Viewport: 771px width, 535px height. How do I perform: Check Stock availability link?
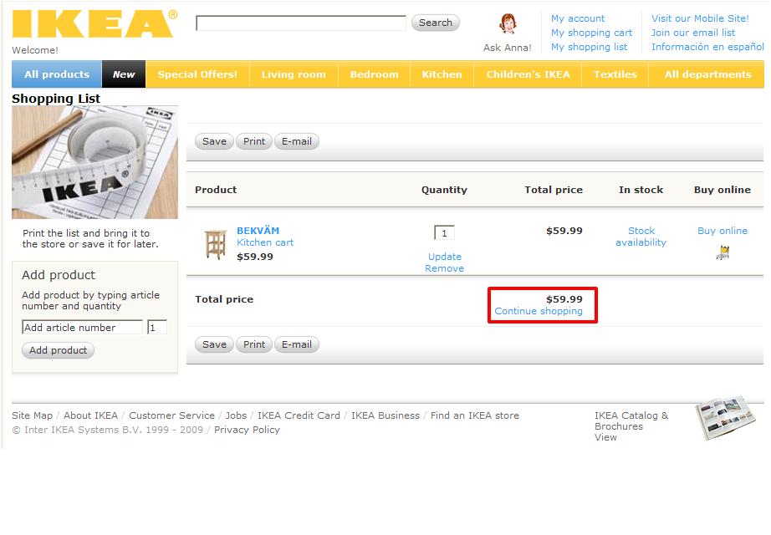point(641,237)
